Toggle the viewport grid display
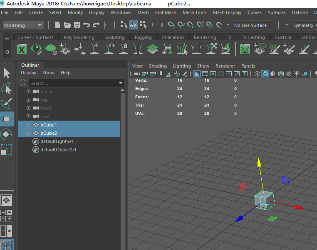 (197, 74)
